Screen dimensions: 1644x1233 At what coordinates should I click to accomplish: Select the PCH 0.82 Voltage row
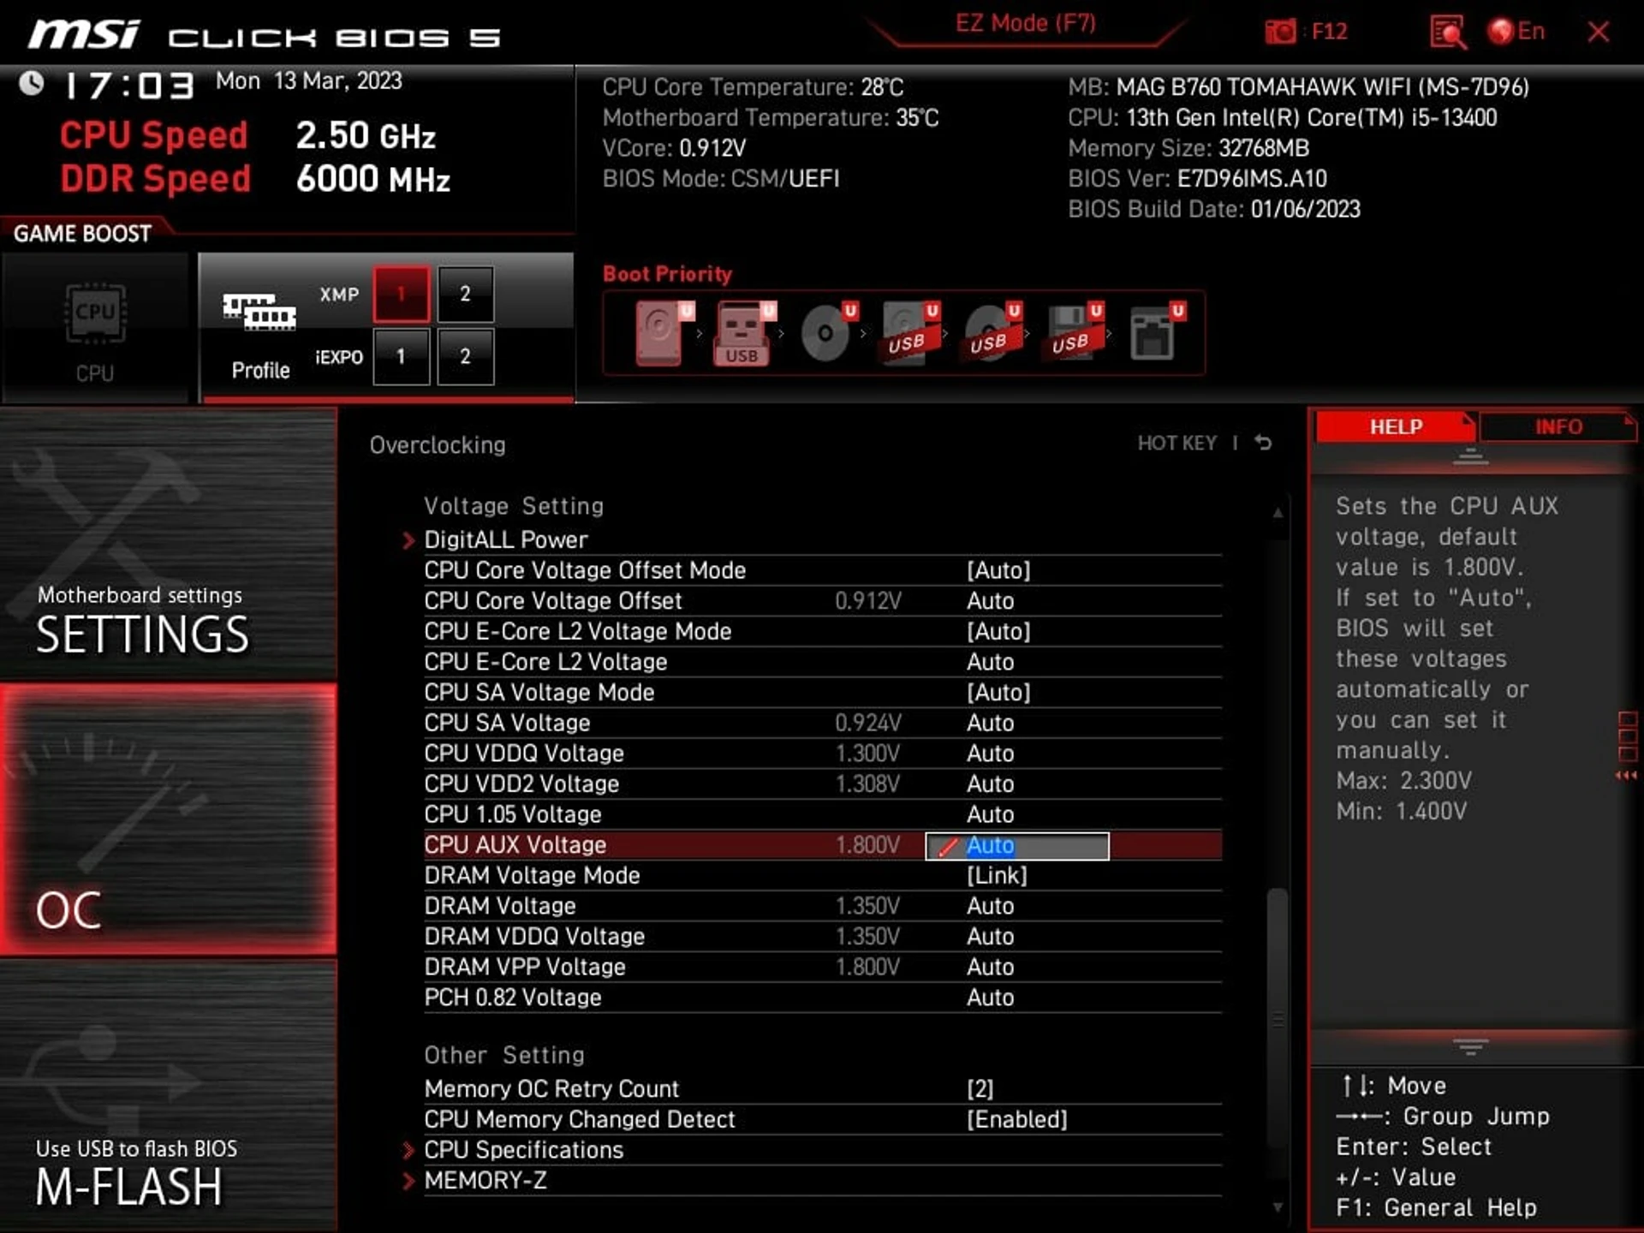[x=823, y=998]
